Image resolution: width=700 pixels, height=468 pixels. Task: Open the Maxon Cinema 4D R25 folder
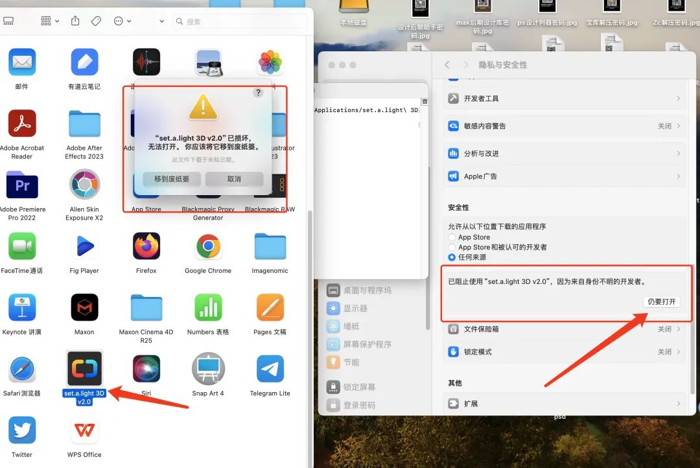pos(146,307)
